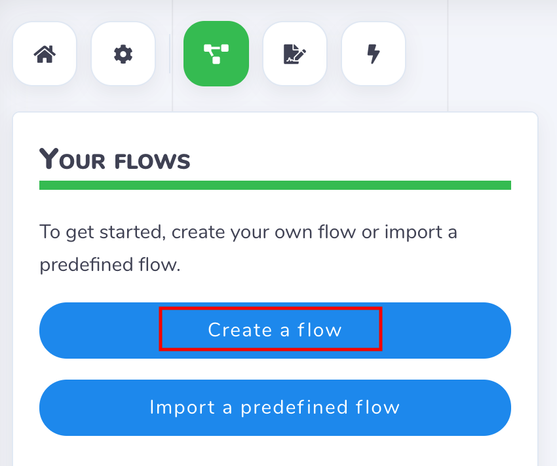Click the house symbol in top toolbar
This screenshot has width=557, height=466.
45,54
